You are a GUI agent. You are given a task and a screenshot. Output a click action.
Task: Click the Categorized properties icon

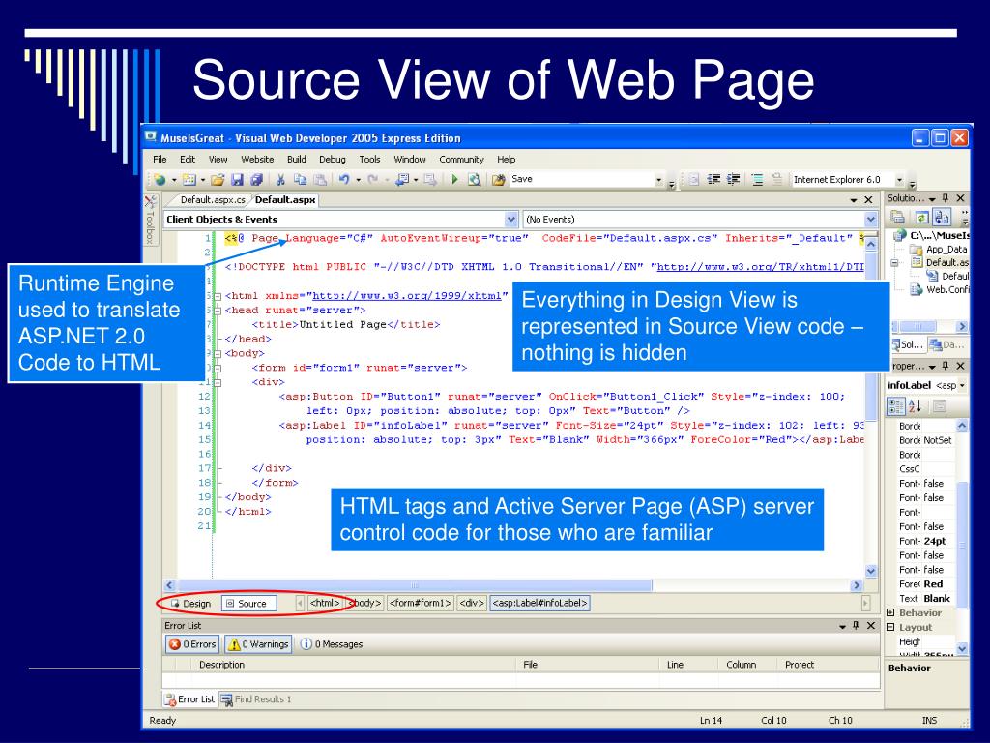point(896,405)
